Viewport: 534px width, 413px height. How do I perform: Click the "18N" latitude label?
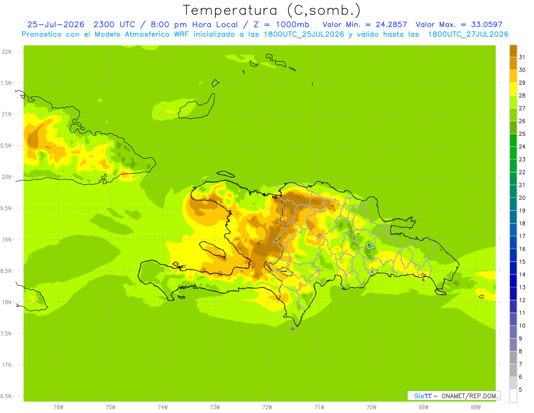[7, 302]
